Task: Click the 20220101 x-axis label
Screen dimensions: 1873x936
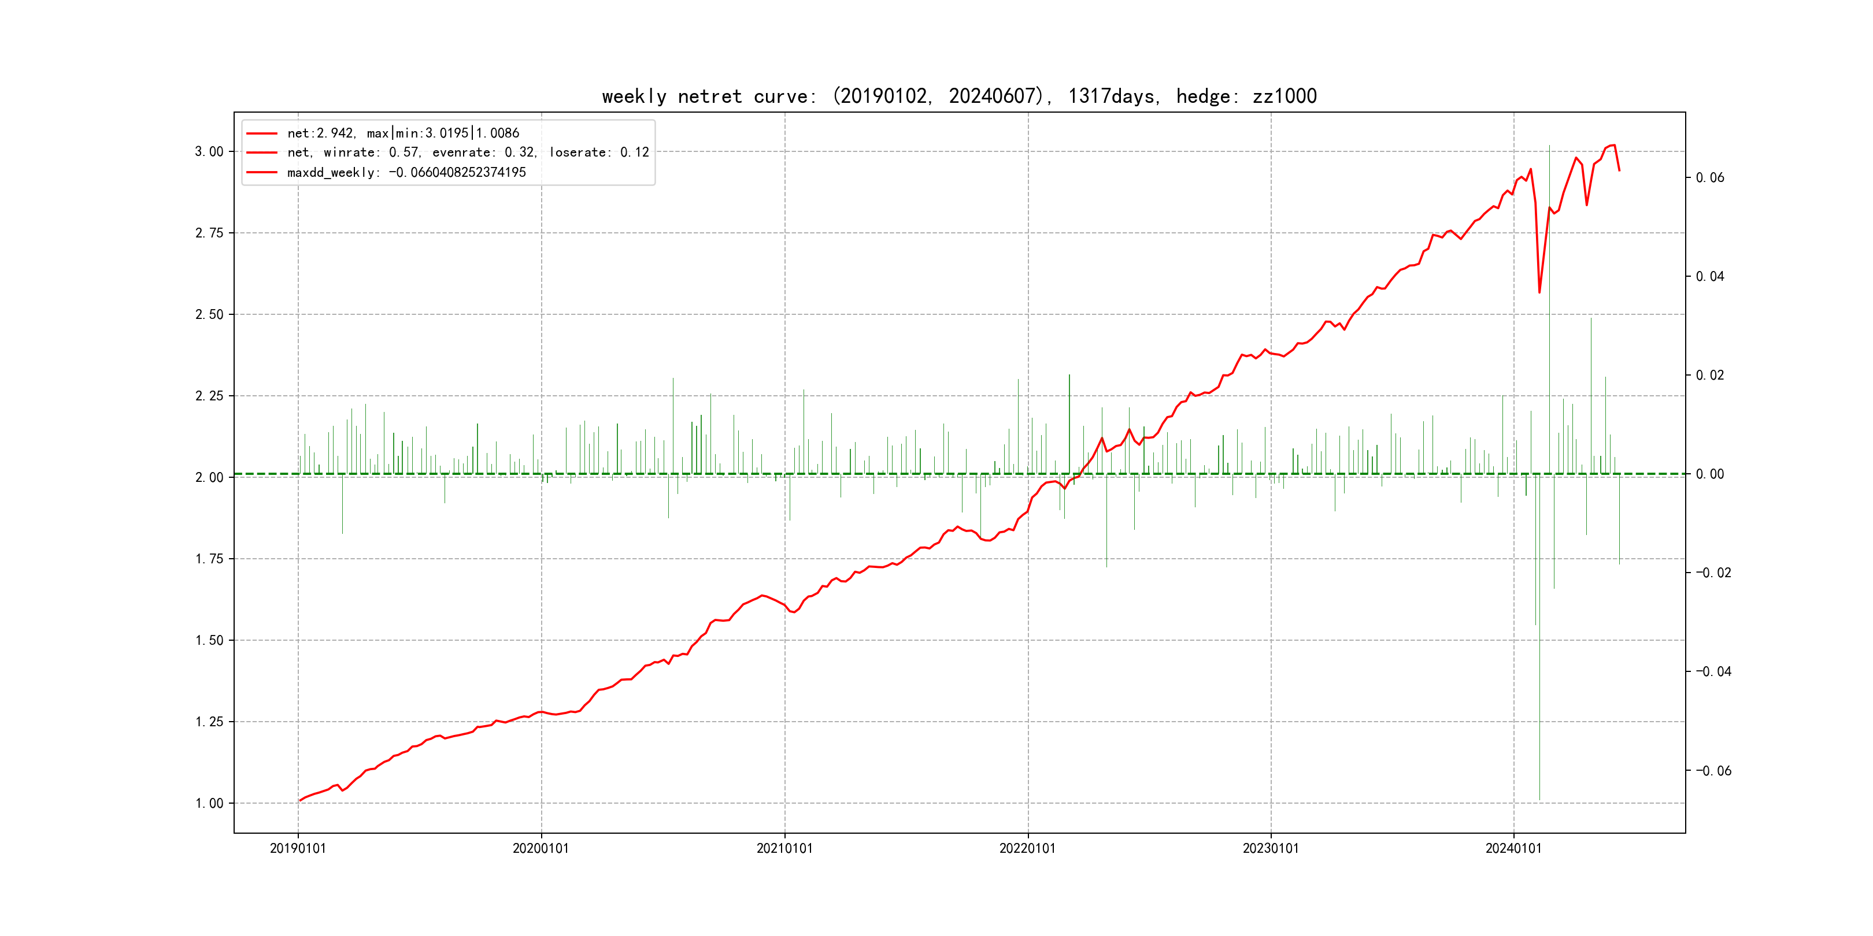Action: 1027,849
